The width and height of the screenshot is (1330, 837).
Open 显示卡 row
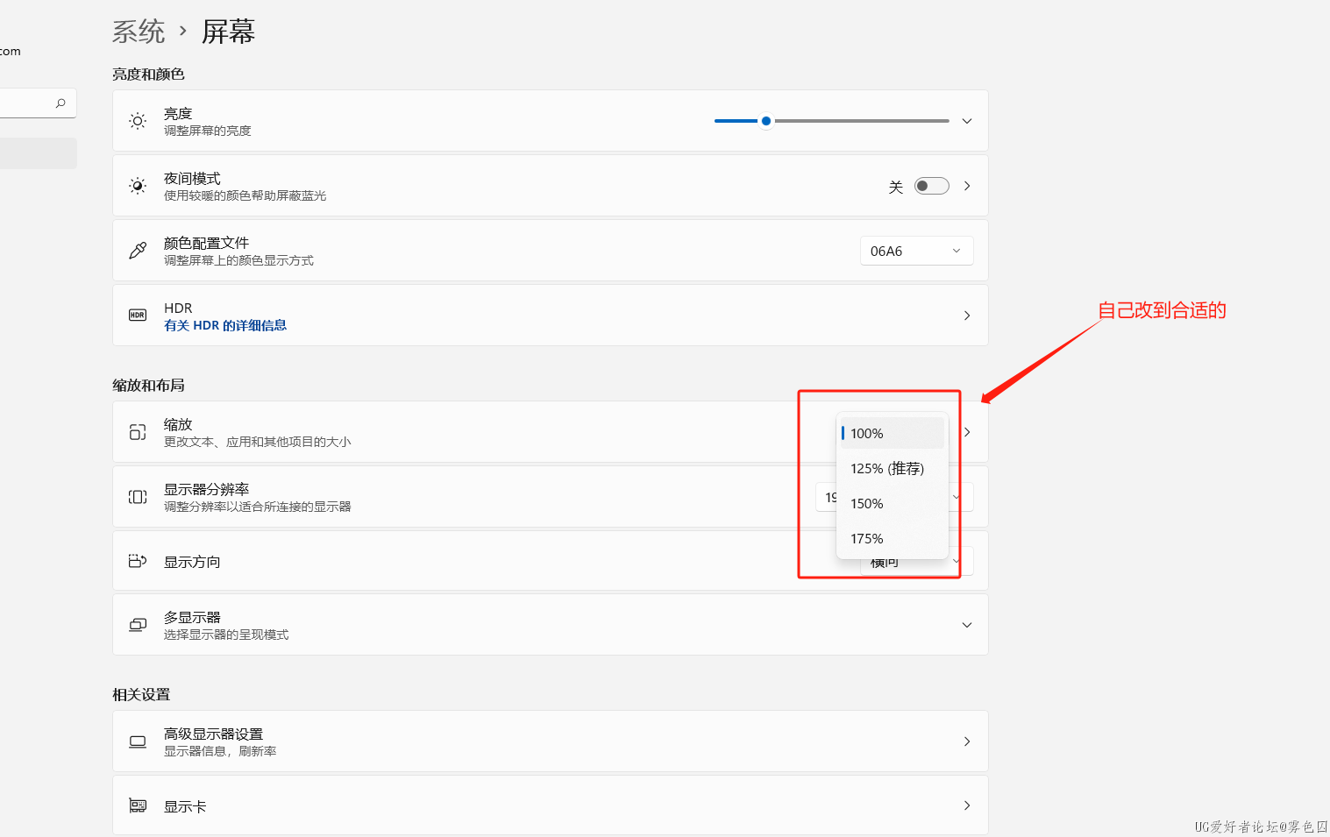click(551, 805)
